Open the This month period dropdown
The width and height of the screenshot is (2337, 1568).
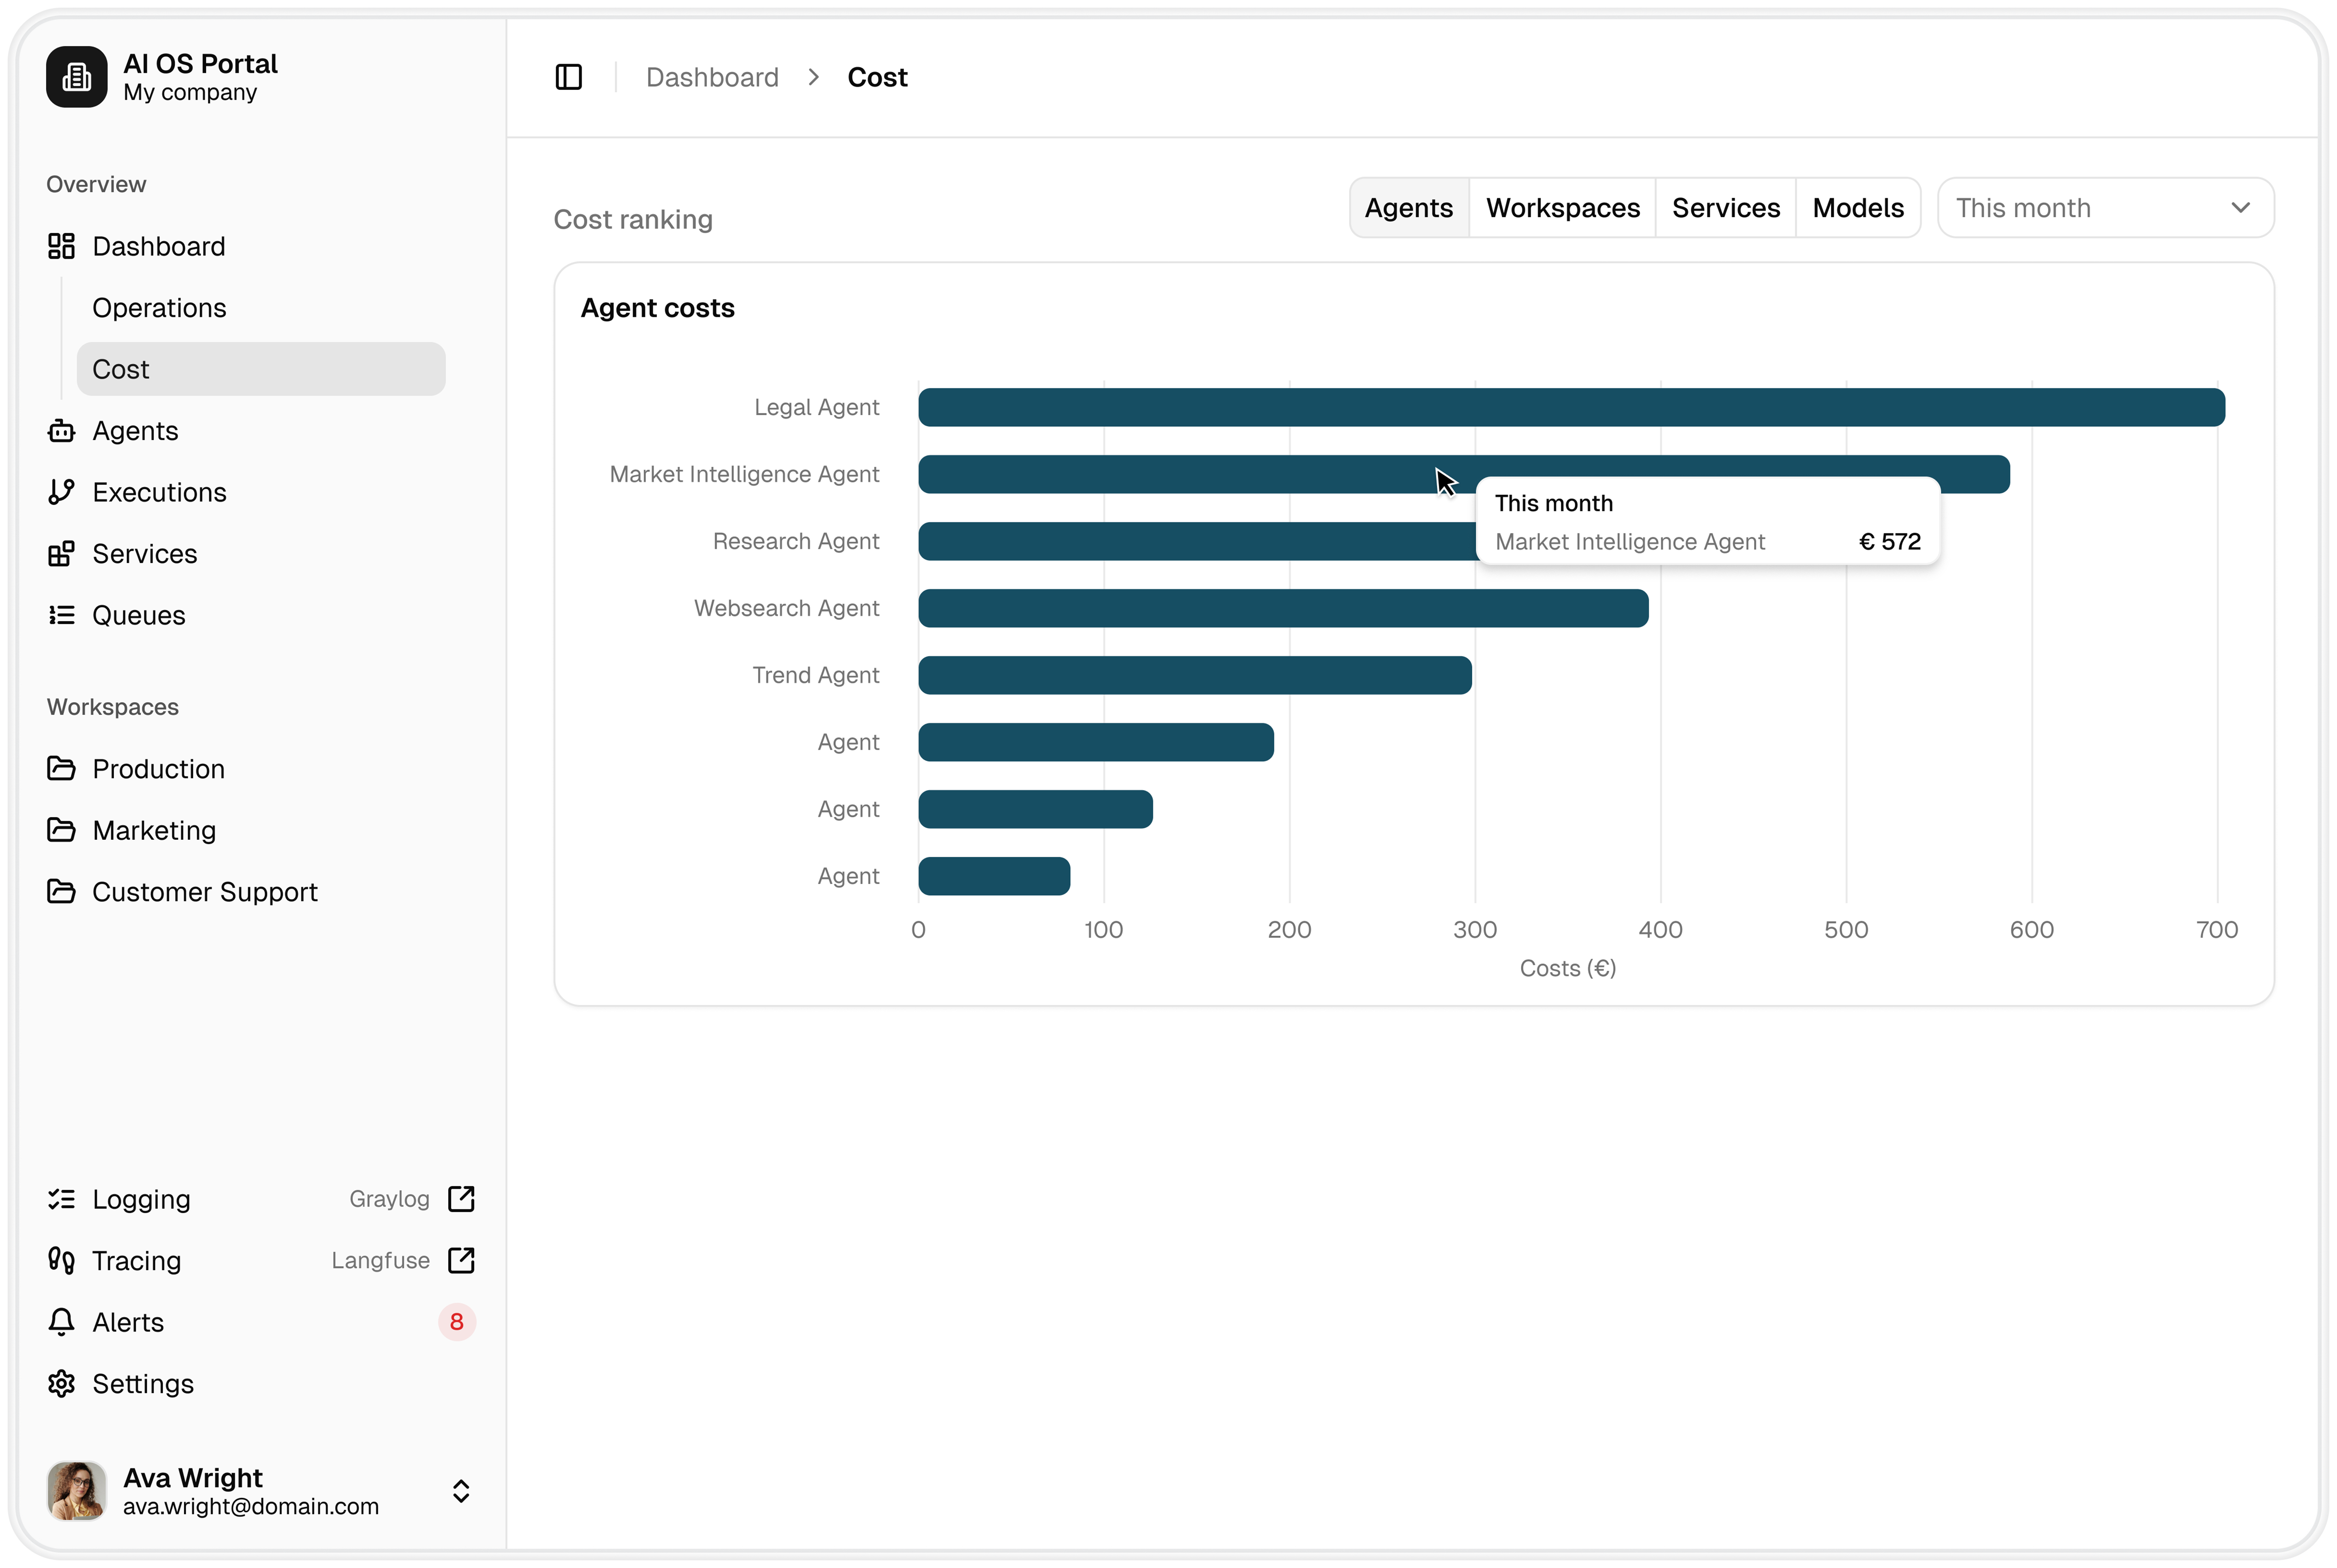(2105, 208)
